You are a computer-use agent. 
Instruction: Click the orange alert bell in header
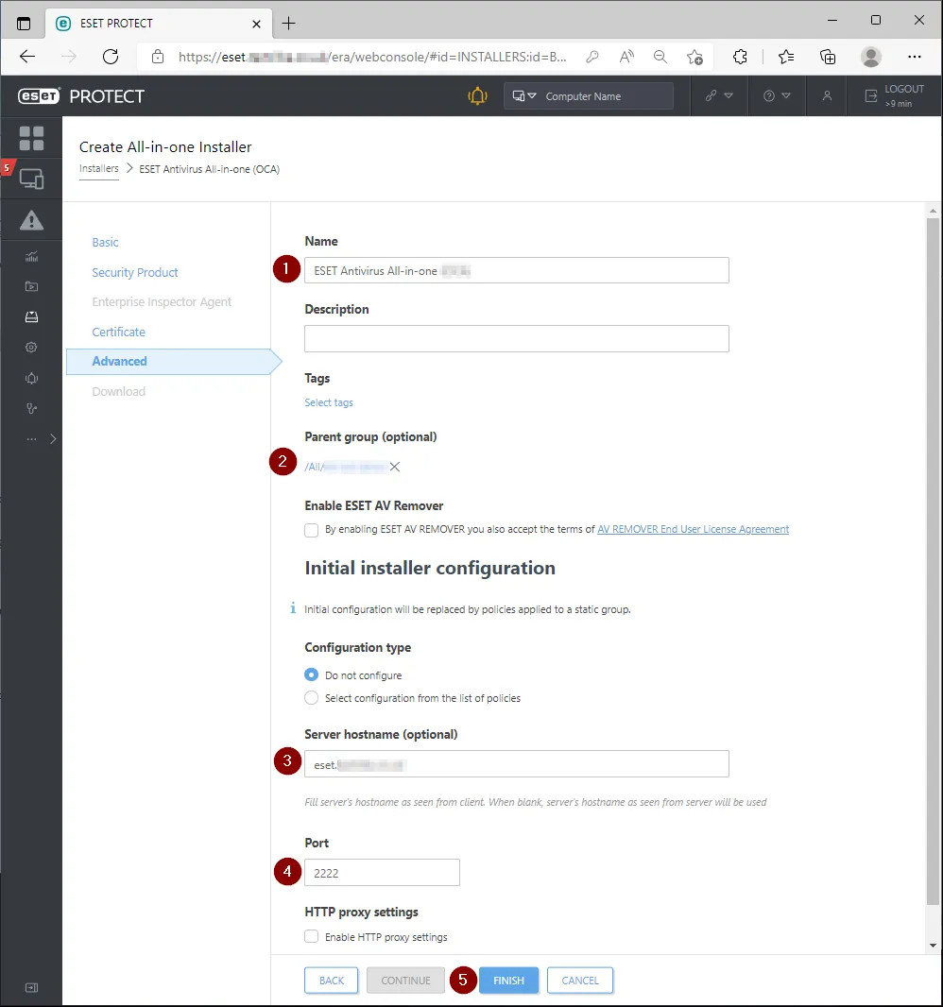click(477, 96)
